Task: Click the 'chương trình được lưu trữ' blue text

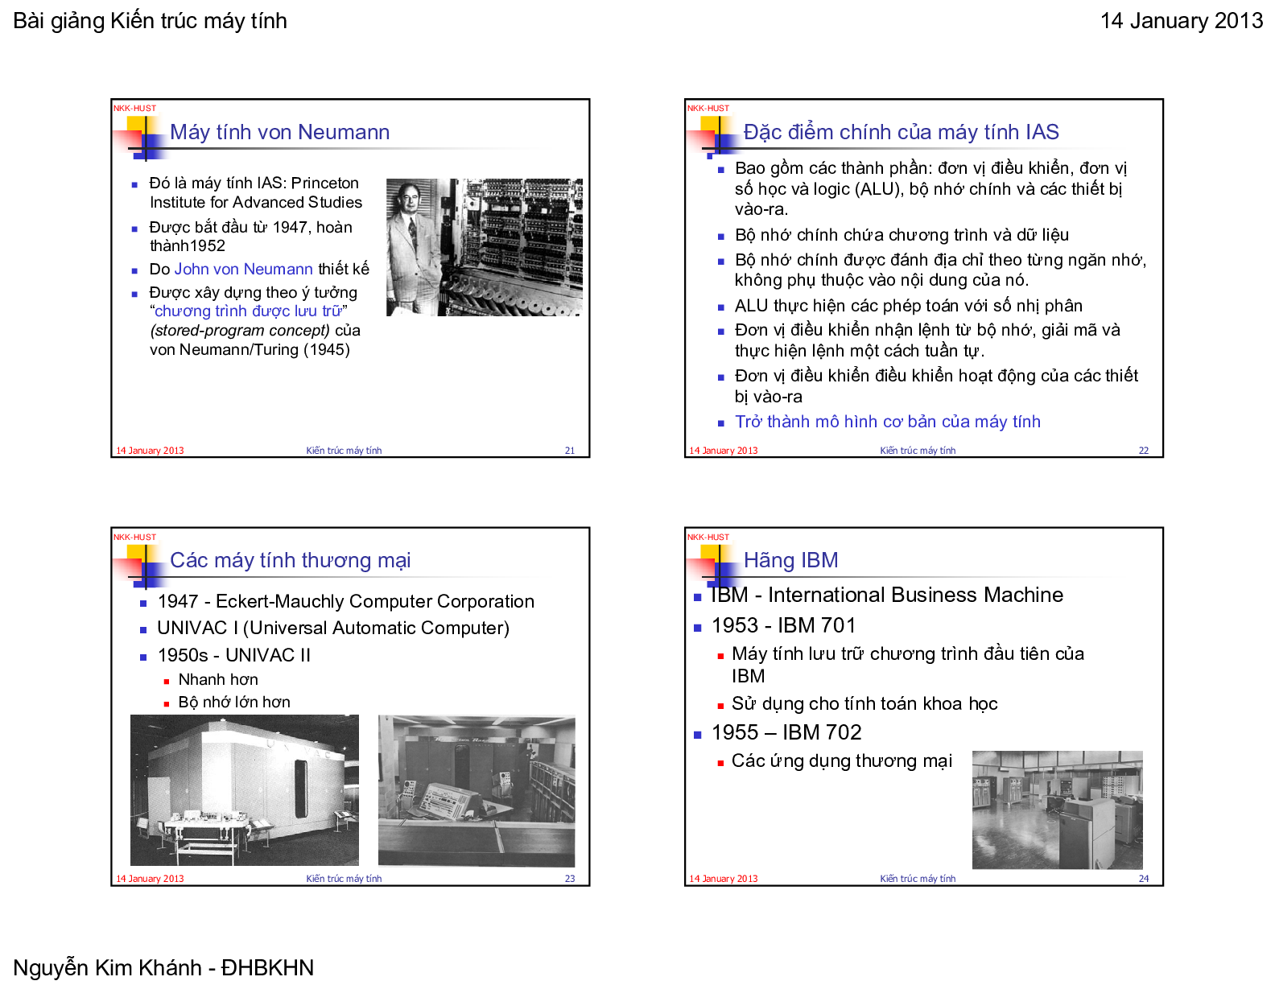Action: [x=248, y=311]
